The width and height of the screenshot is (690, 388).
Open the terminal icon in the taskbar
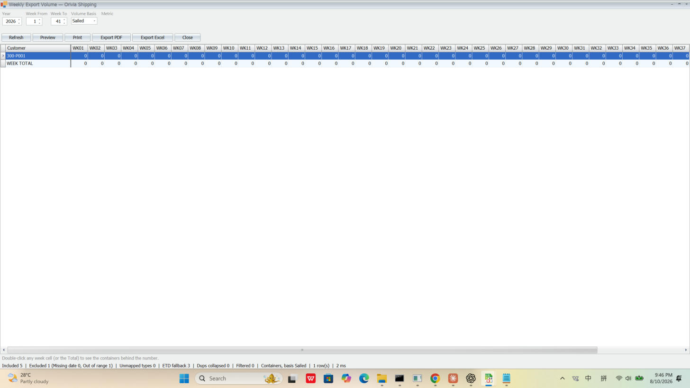pyautogui.click(x=399, y=378)
